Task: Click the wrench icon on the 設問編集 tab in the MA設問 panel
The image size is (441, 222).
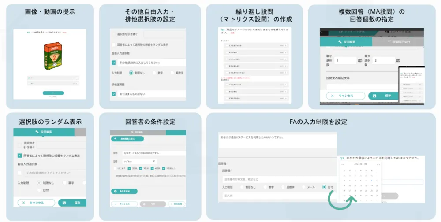Action: [x=340, y=42]
